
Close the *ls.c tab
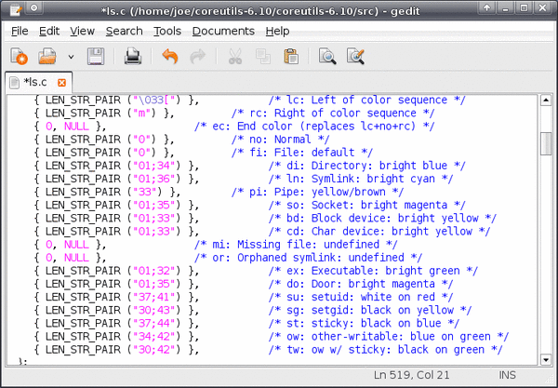pos(62,83)
